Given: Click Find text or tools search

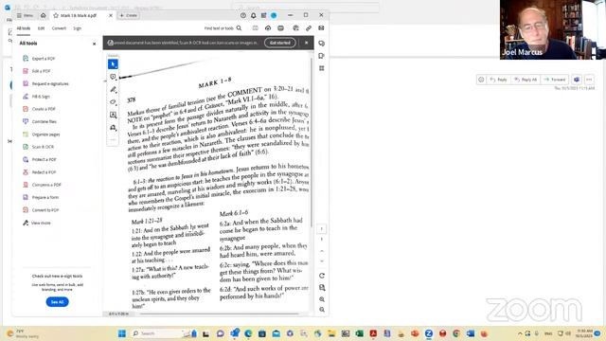Looking at the screenshot, I should pos(223,28).
